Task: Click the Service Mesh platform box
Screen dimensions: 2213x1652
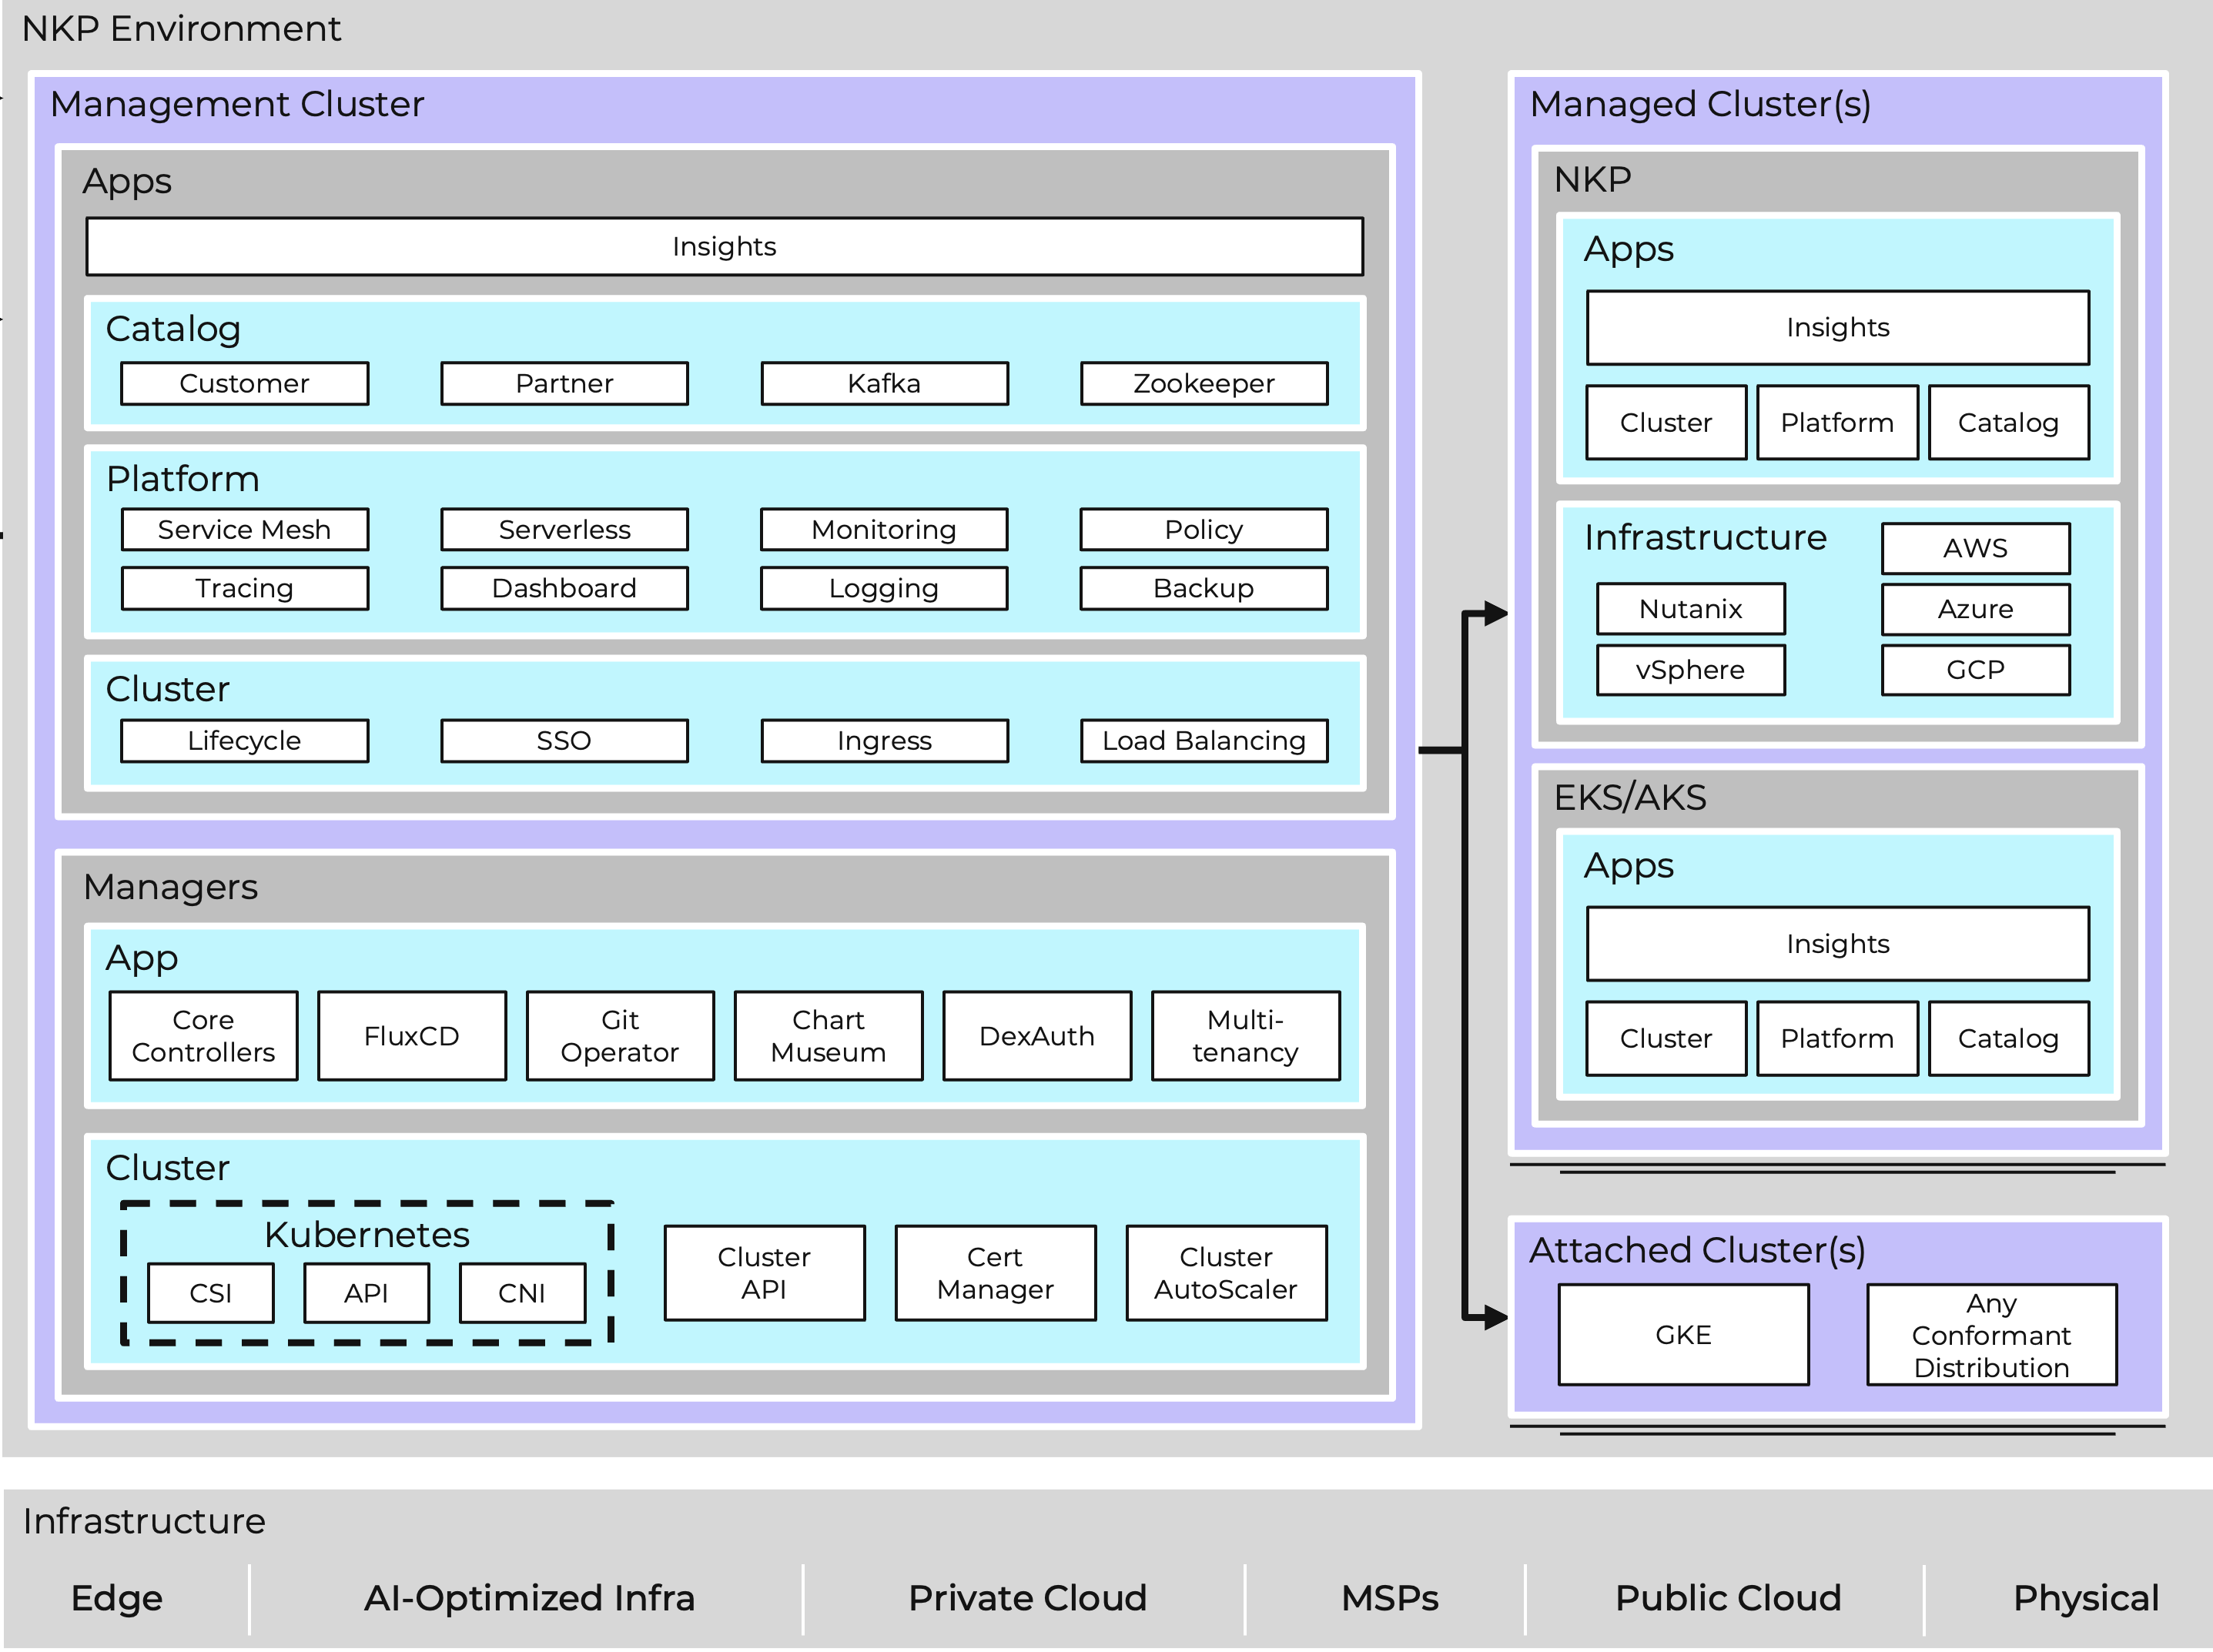Action: (245, 530)
